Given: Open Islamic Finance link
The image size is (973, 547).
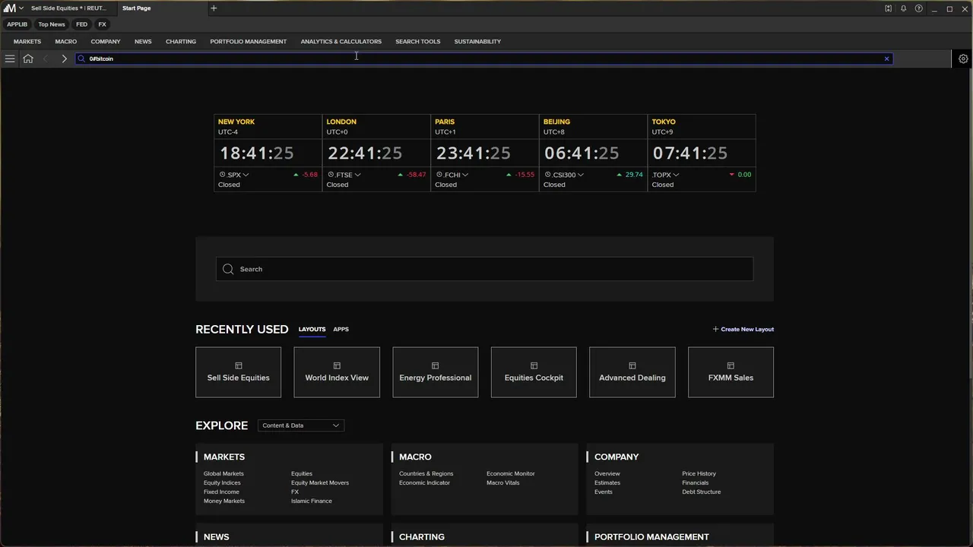Looking at the screenshot, I should 312,501.
